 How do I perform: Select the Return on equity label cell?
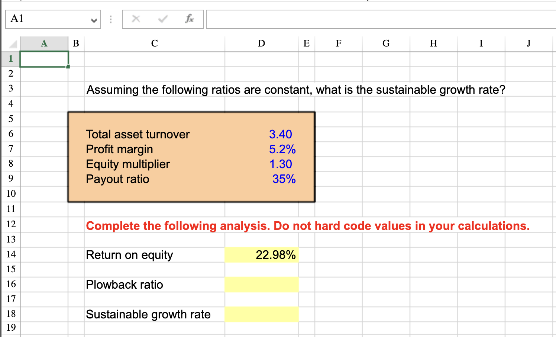(154, 254)
